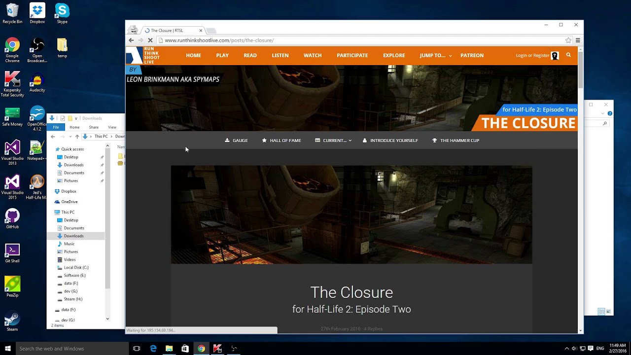Open the INTRODUCE YOURSELF link
This screenshot has height=355, width=631.
pos(390,141)
